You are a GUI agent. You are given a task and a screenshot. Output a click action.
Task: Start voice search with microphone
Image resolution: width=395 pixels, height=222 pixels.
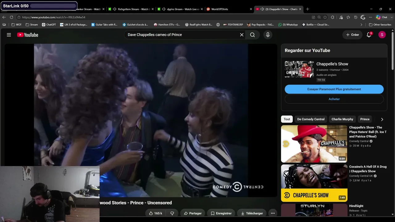tap(268, 35)
